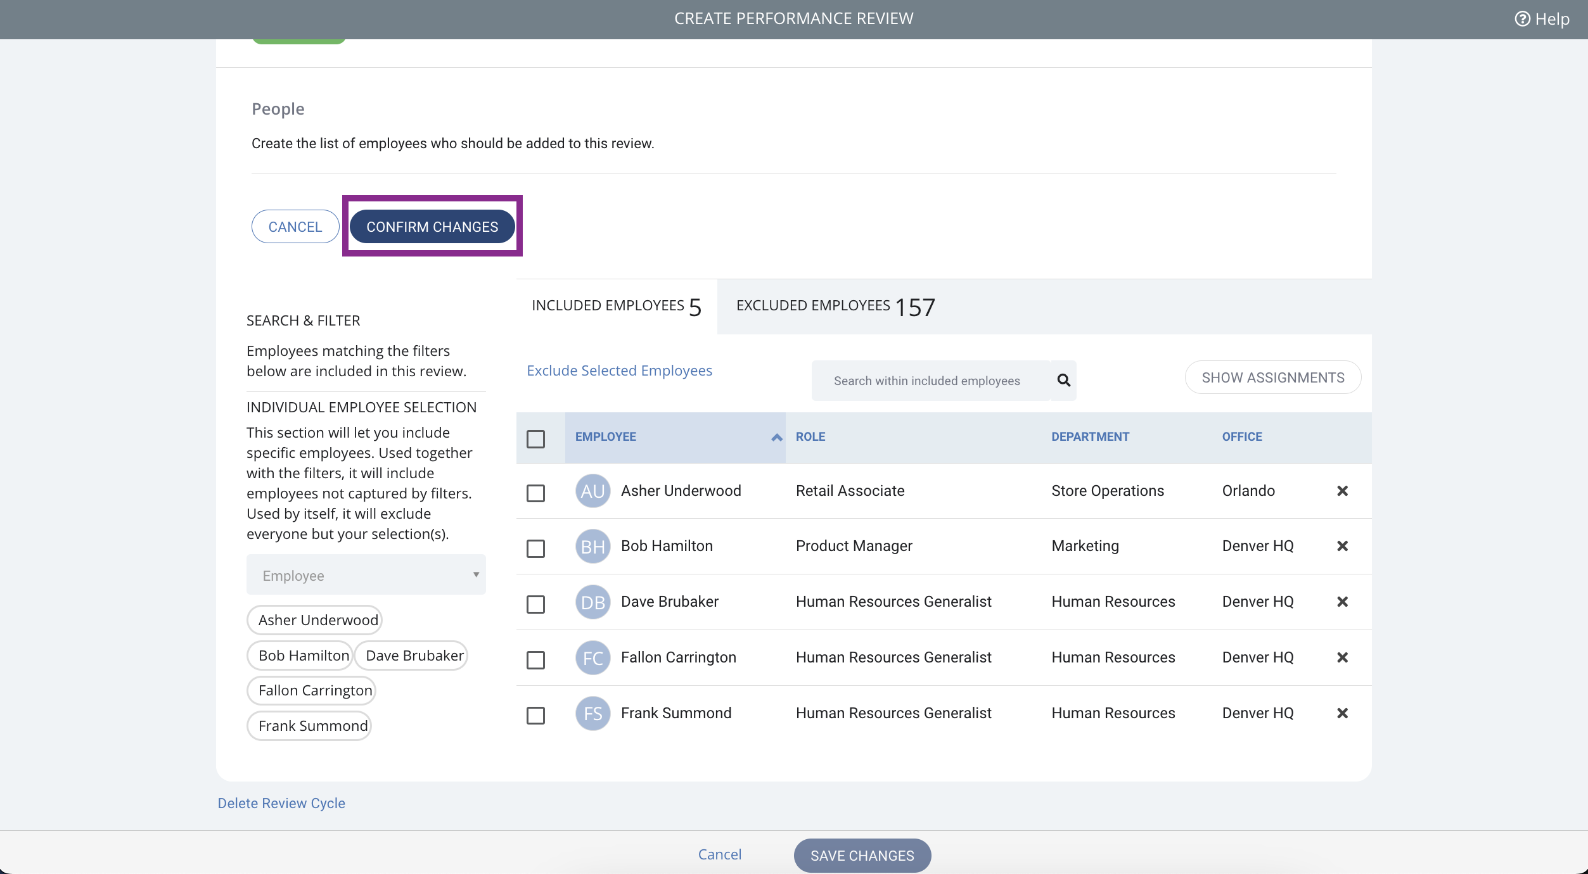Viewport: 1588px width, 874px height.
Task: Click the Bob Hamilton selection chip
Action: pos(300,655)
